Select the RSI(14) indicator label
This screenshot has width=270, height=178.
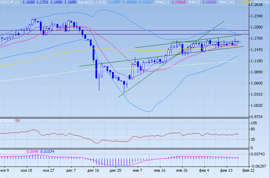[x=6, y=121]
